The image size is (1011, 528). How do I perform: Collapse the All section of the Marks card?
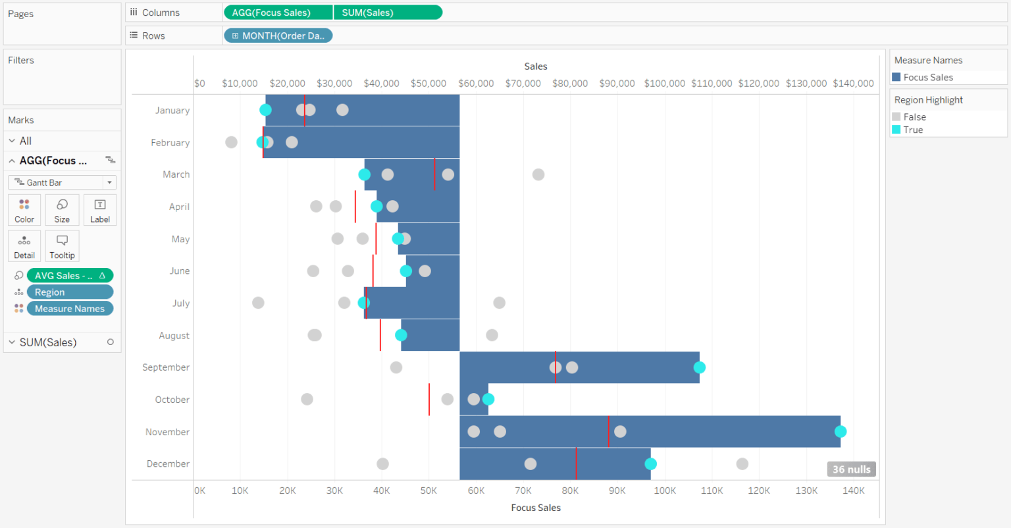(11, 140)
